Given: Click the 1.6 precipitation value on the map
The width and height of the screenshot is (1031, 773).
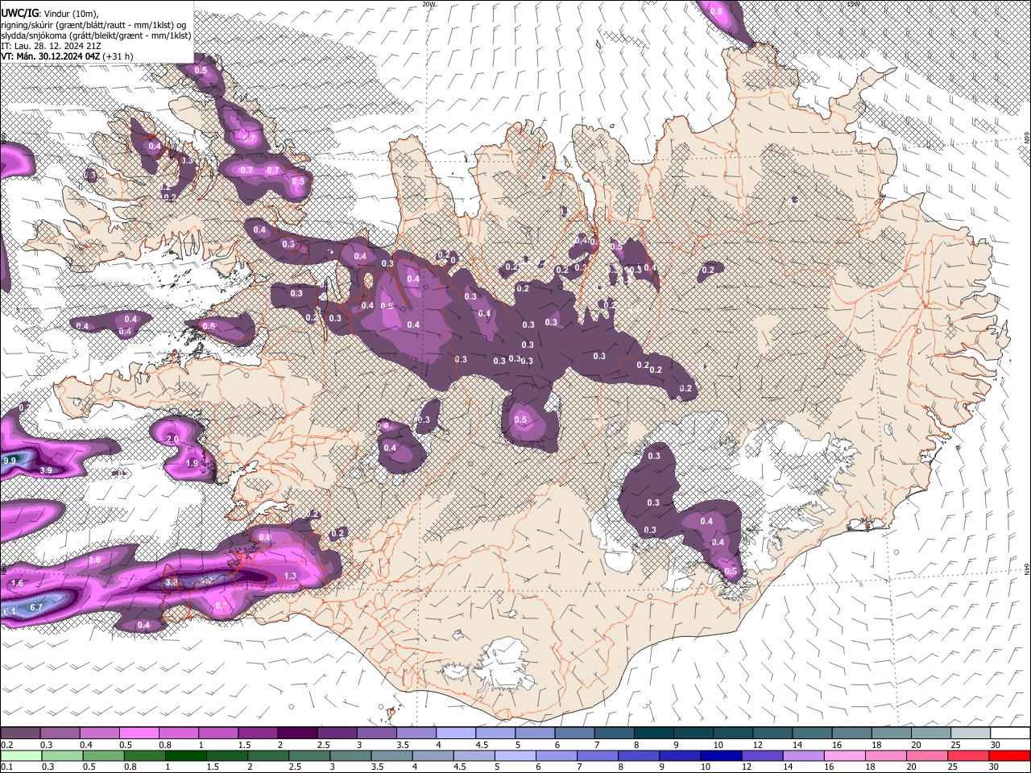Looking at the screenshot, I should (x=17, y=582).
